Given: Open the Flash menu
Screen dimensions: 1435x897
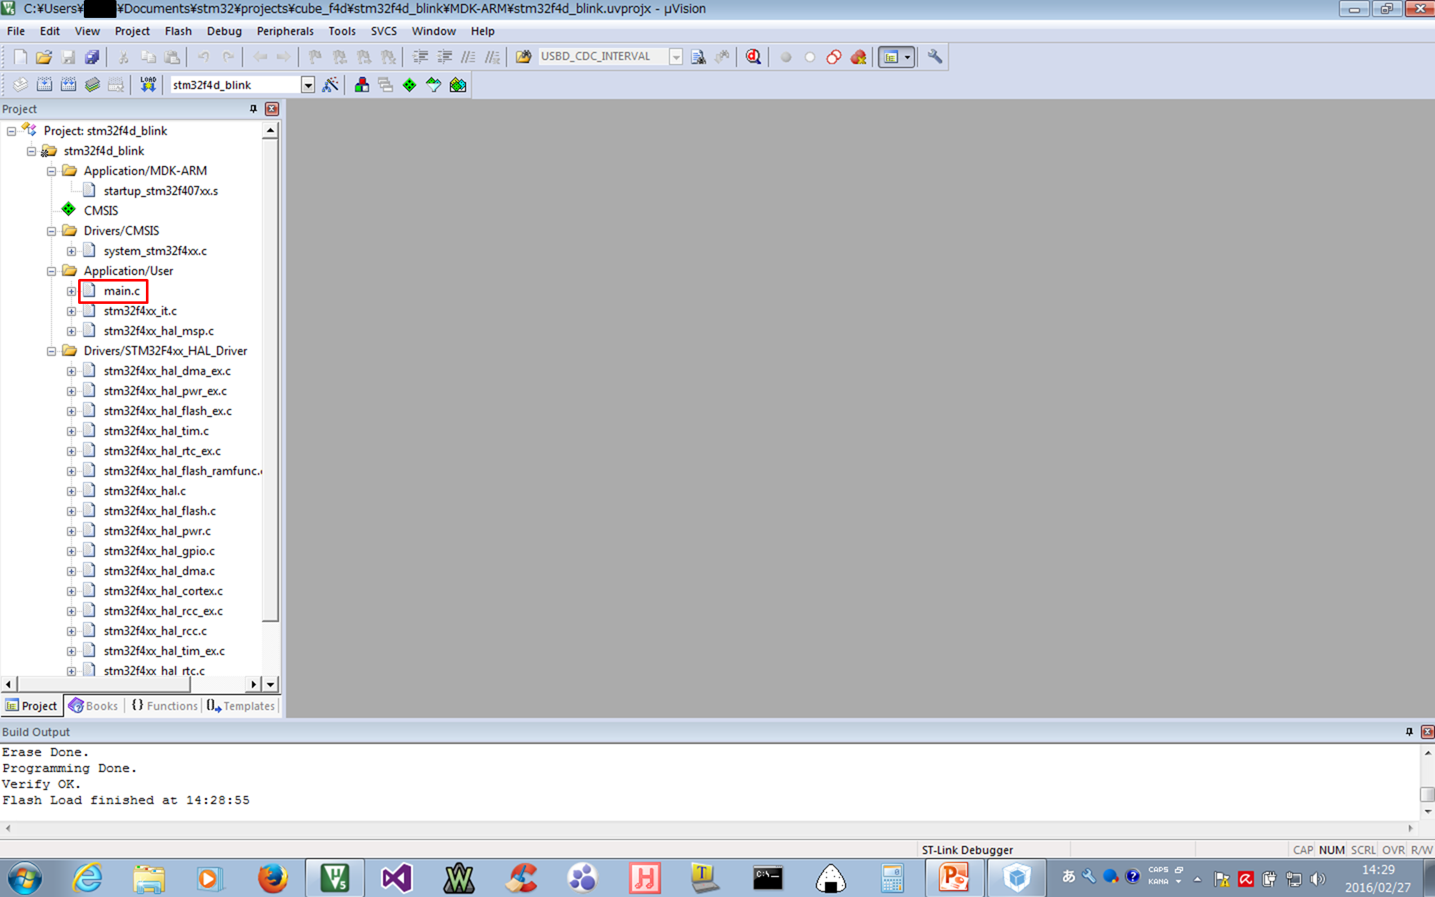Looking at the screenshot, I should click(177, 31).
